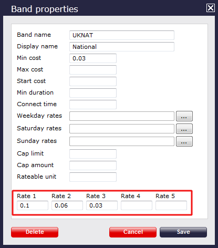Focus the Rate 1 field showing 0.1
Viewport: 218px width, 248px height.
[33, 205]
